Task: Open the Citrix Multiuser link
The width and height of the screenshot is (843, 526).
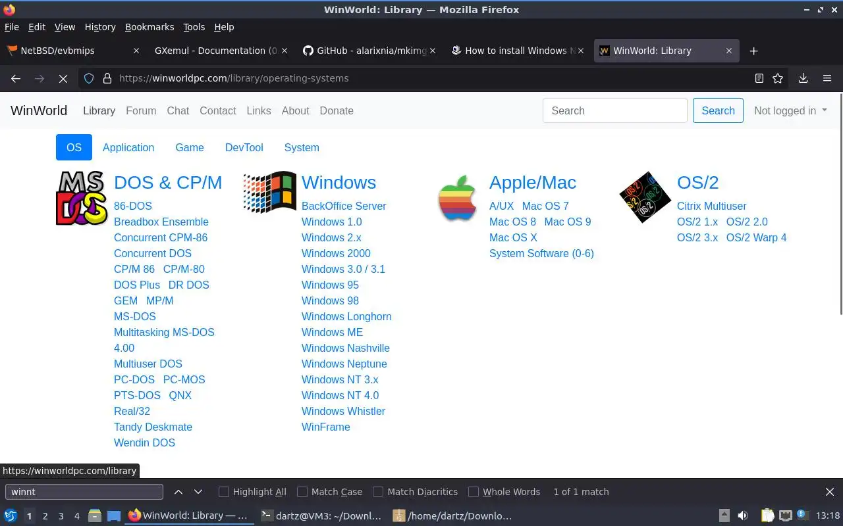Action: click(711, 206)
